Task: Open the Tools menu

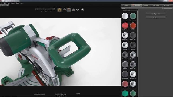Action: point(17,3)
